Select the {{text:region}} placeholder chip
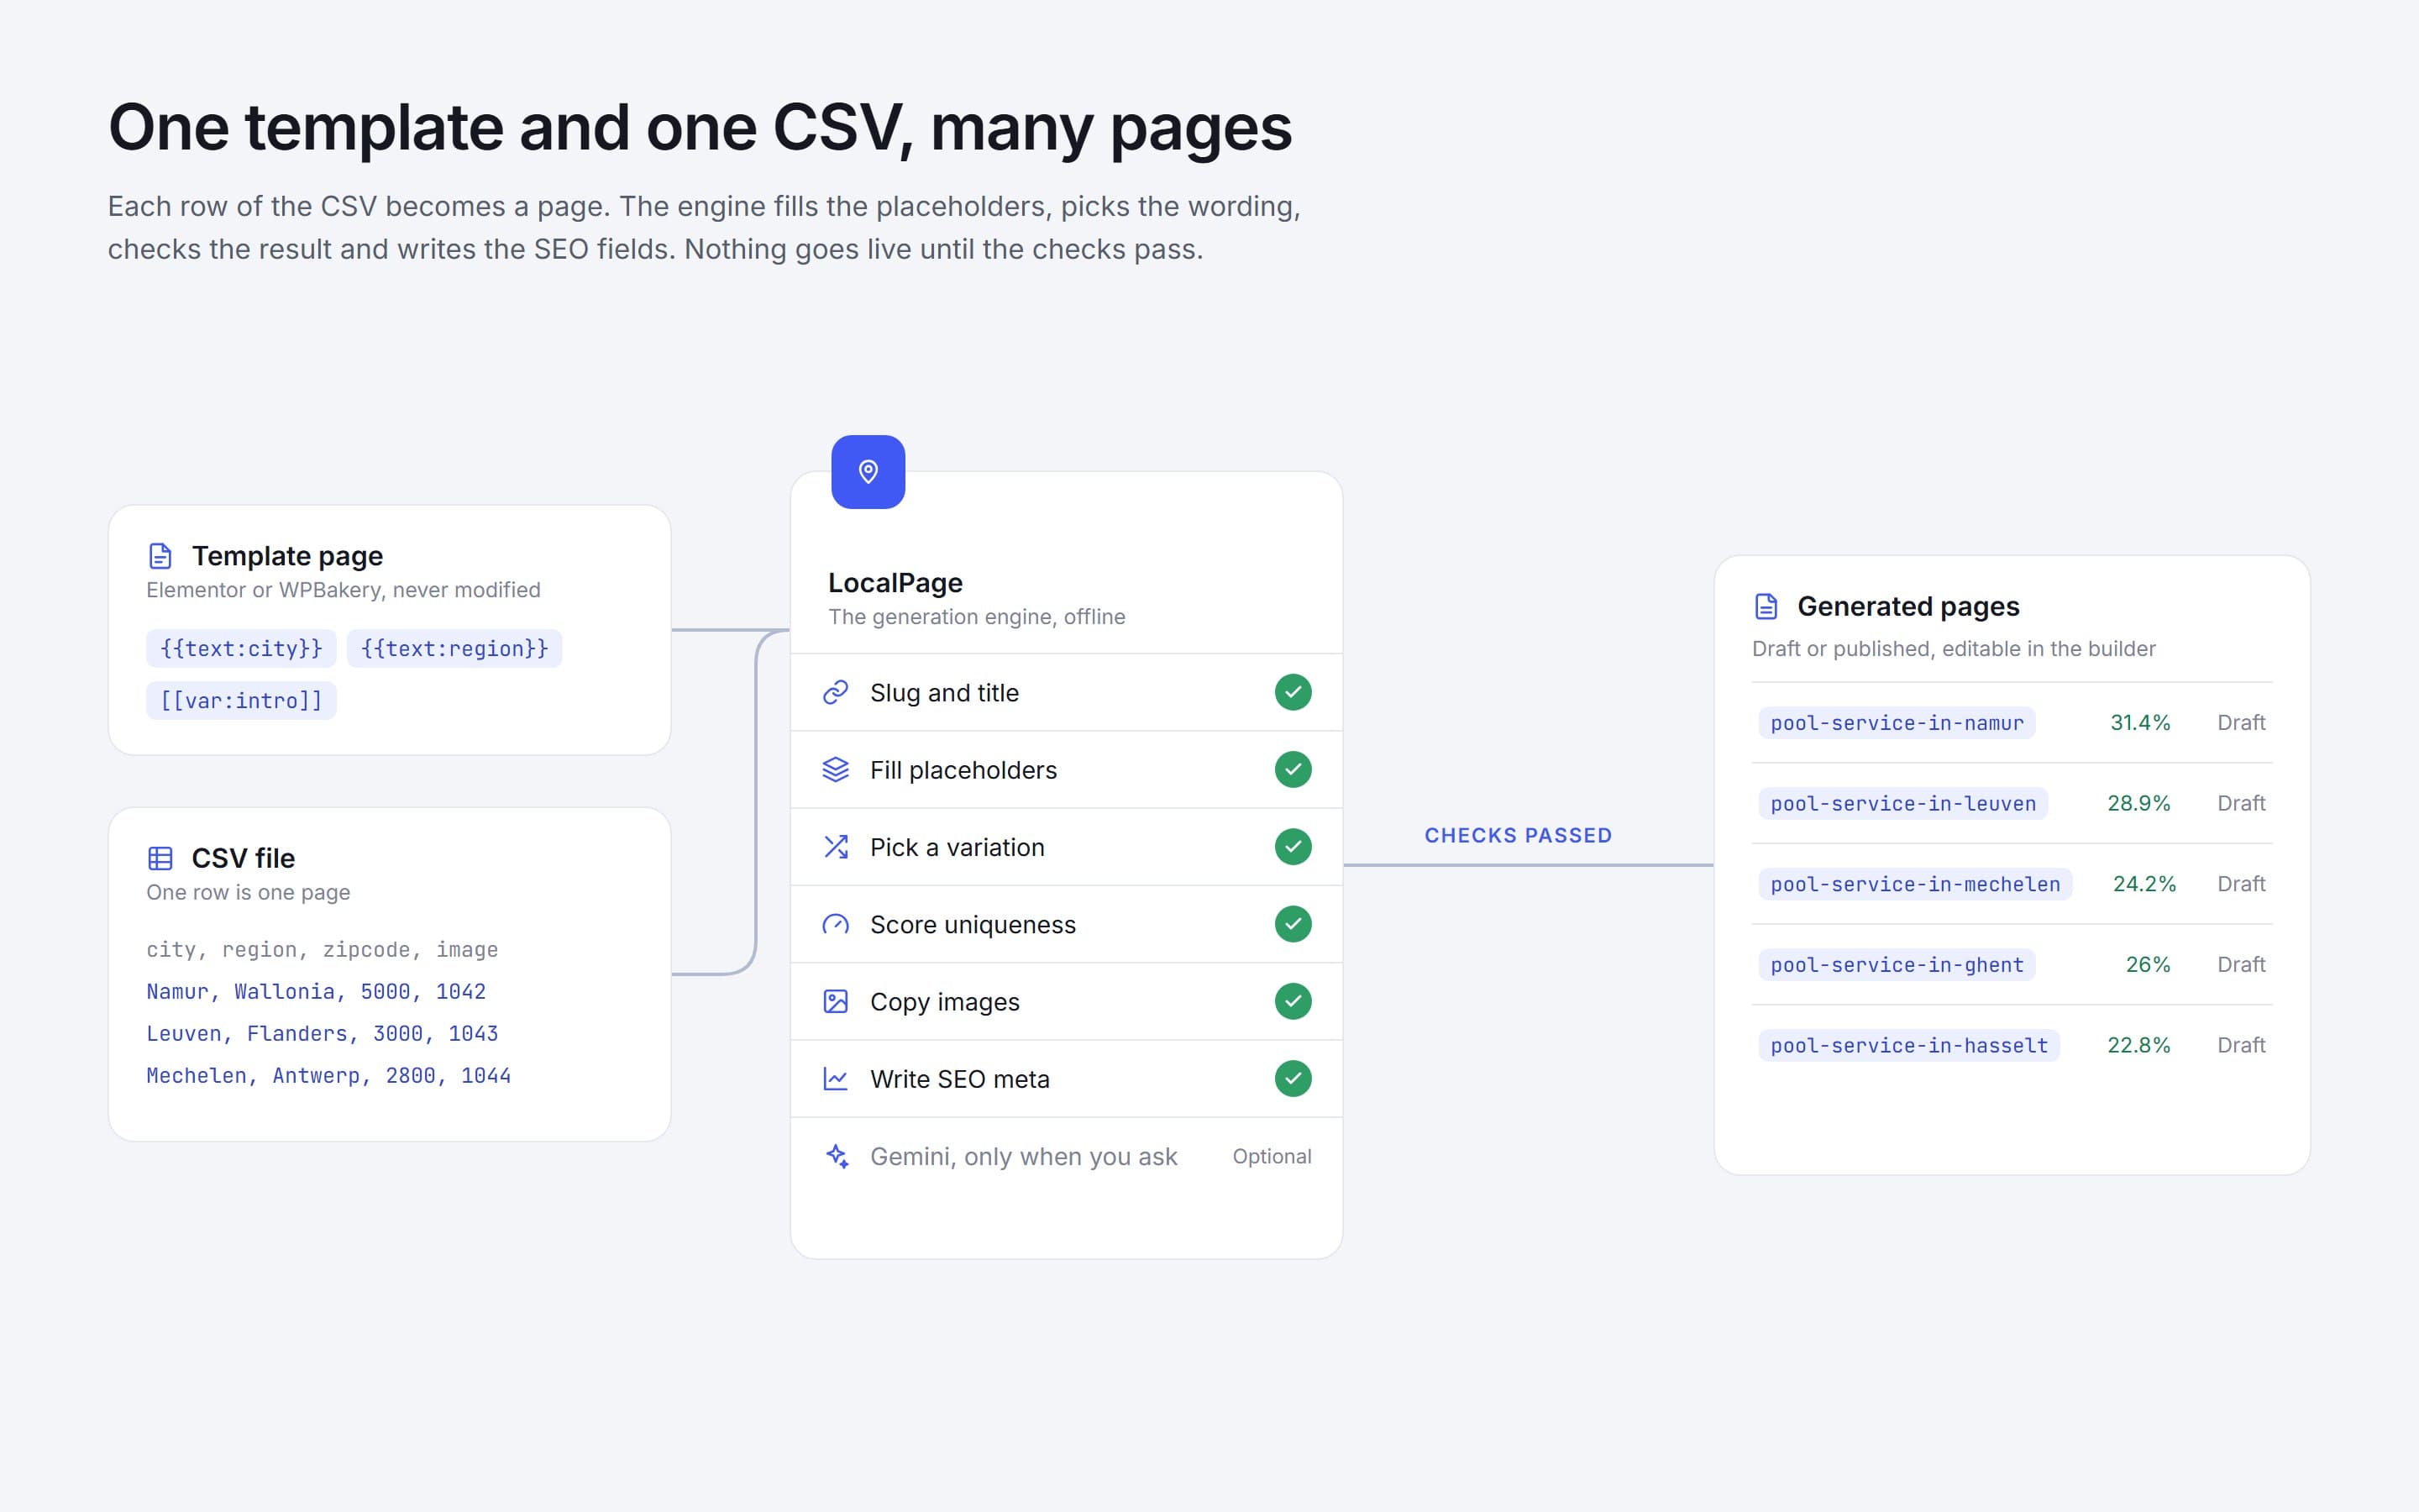The image size is (2419, 1512). [x=454, y=648]
